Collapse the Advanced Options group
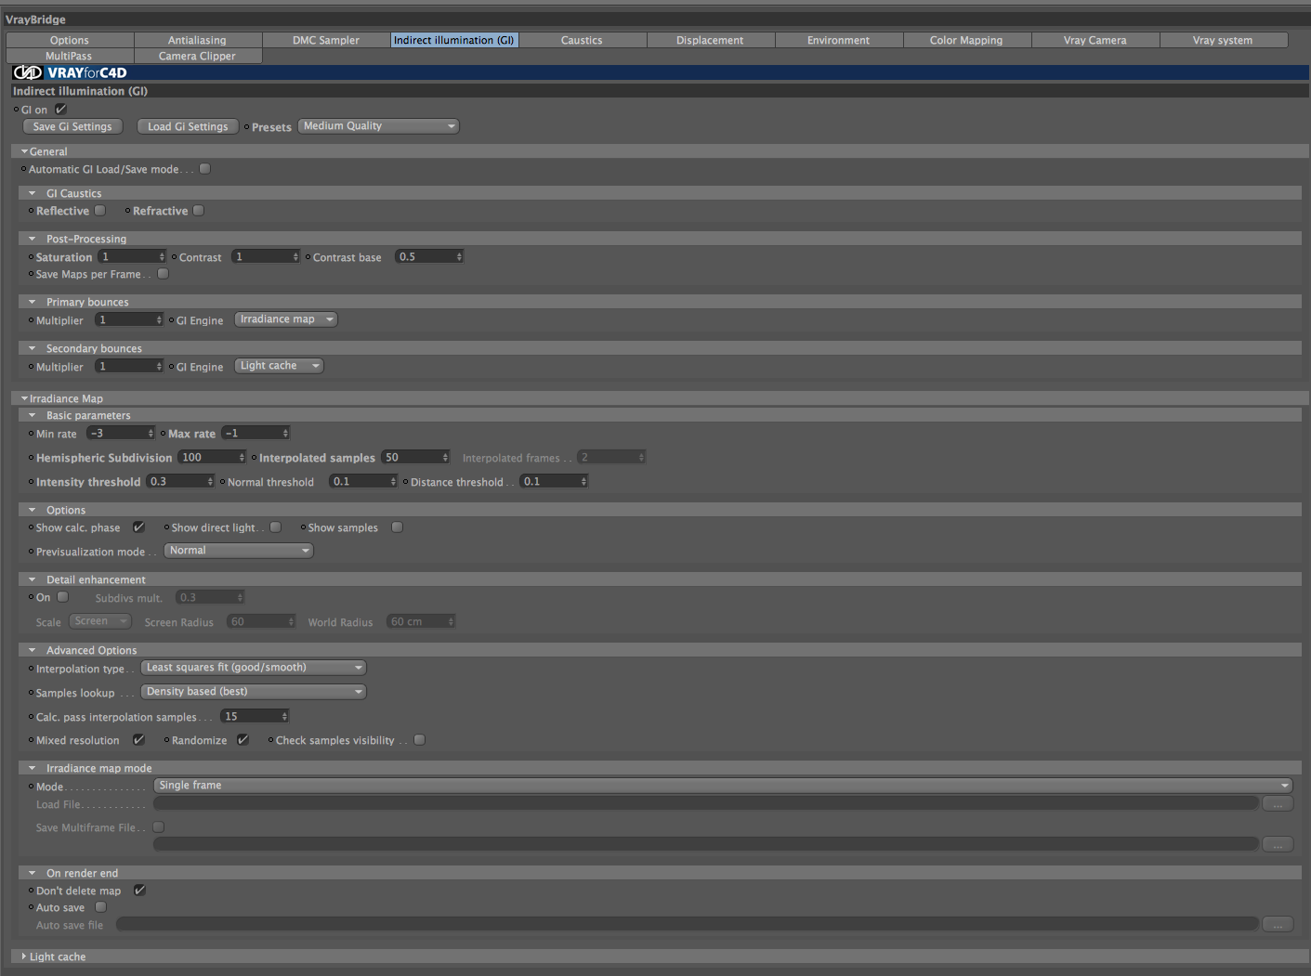 (32, 650)
